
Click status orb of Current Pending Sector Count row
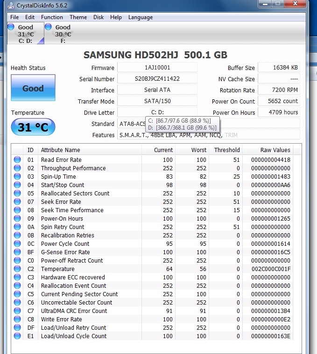coord(17,294)
